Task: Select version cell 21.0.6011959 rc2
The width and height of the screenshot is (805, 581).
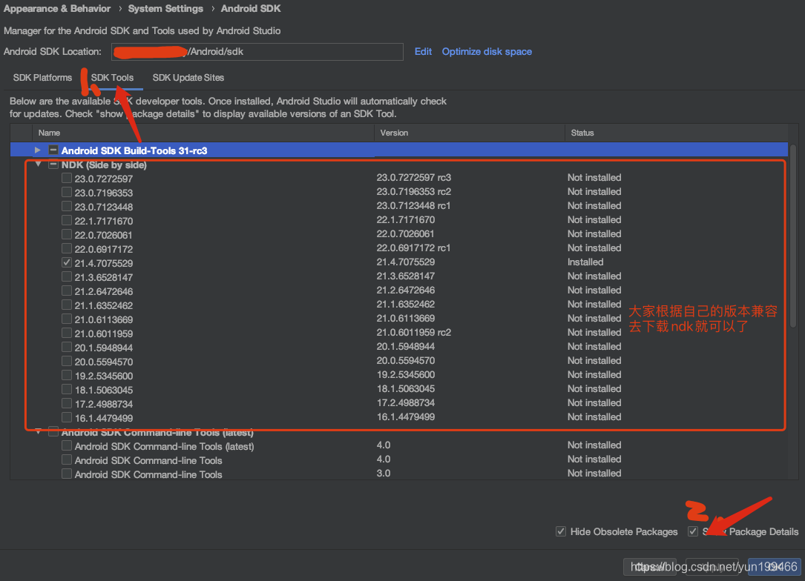Action: click(414, 332)
